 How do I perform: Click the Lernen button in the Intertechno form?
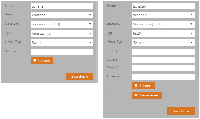pyautogui.click(x=42, y=61)
